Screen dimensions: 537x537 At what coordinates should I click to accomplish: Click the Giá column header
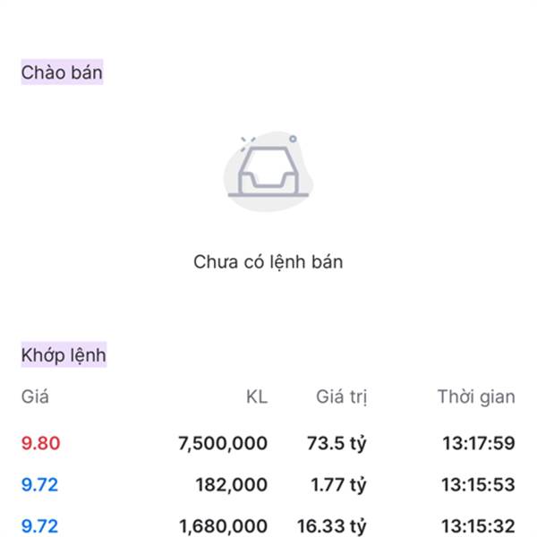[x=35, y=396]
